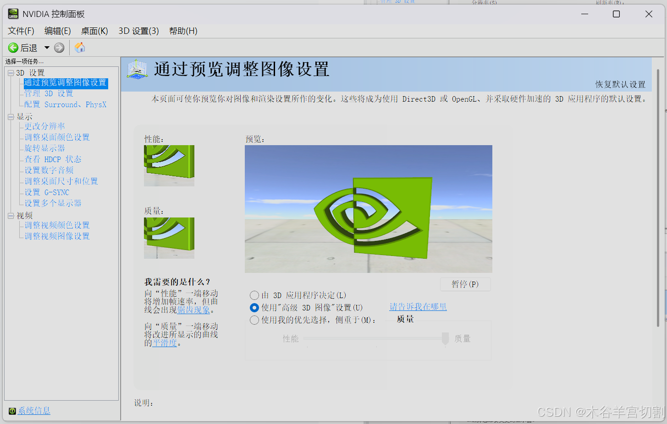Open 查看 HDCP 状态
Viewport: 667px width, 424px height.
tap(53, 159)
